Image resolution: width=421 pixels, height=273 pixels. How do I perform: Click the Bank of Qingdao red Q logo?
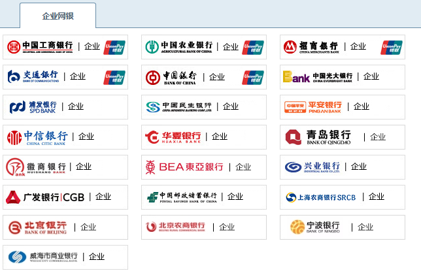(293, 137)
